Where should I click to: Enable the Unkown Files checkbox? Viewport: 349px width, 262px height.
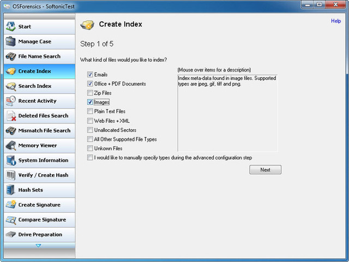click(90, 148)
